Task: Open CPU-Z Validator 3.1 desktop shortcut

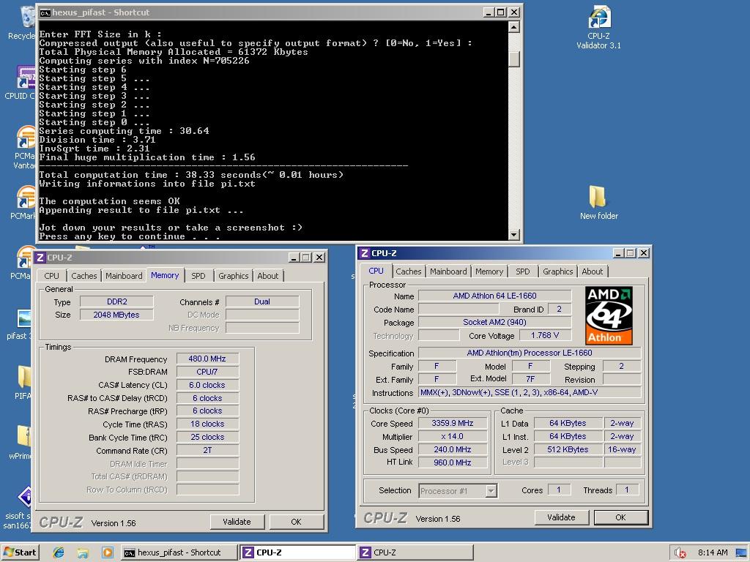Action: click(x=598, y=28)
